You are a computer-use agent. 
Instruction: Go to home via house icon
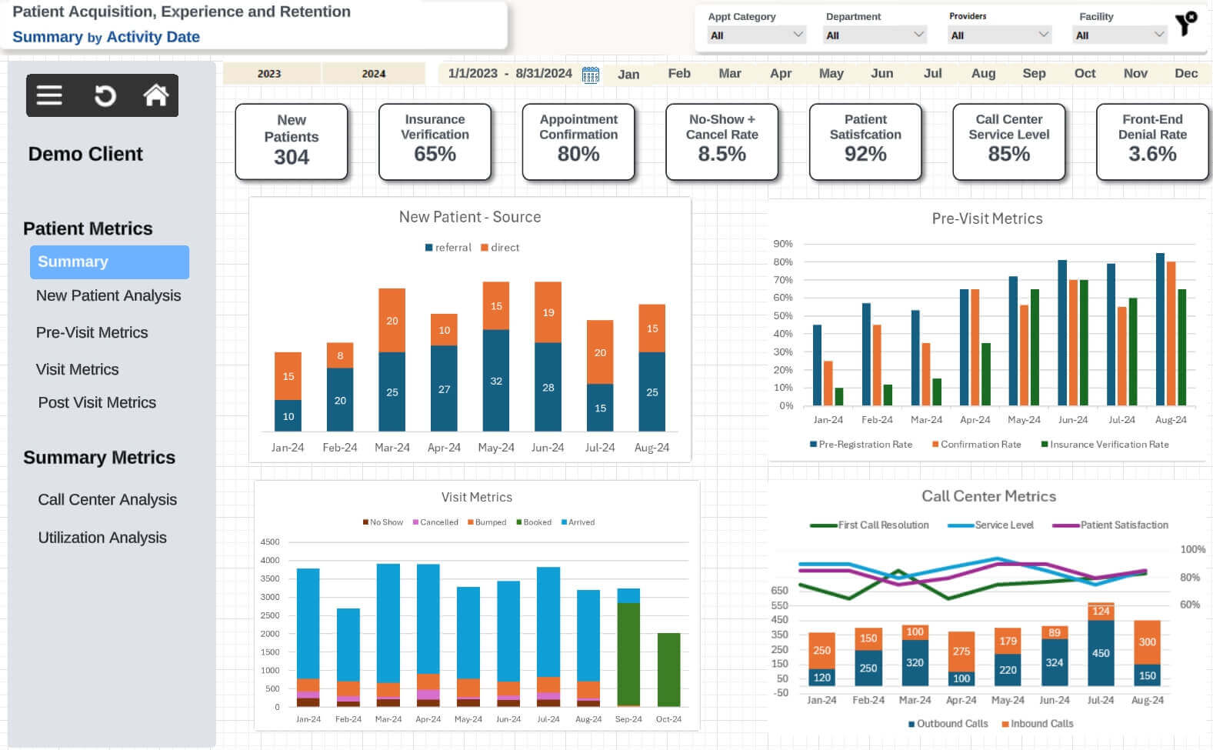155,95
